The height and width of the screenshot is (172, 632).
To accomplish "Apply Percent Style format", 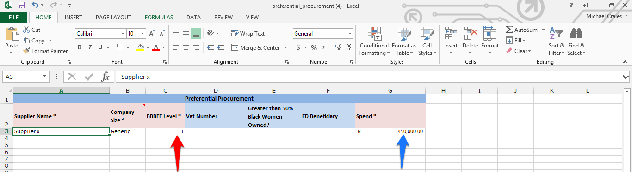I will (x=314, y=47).
